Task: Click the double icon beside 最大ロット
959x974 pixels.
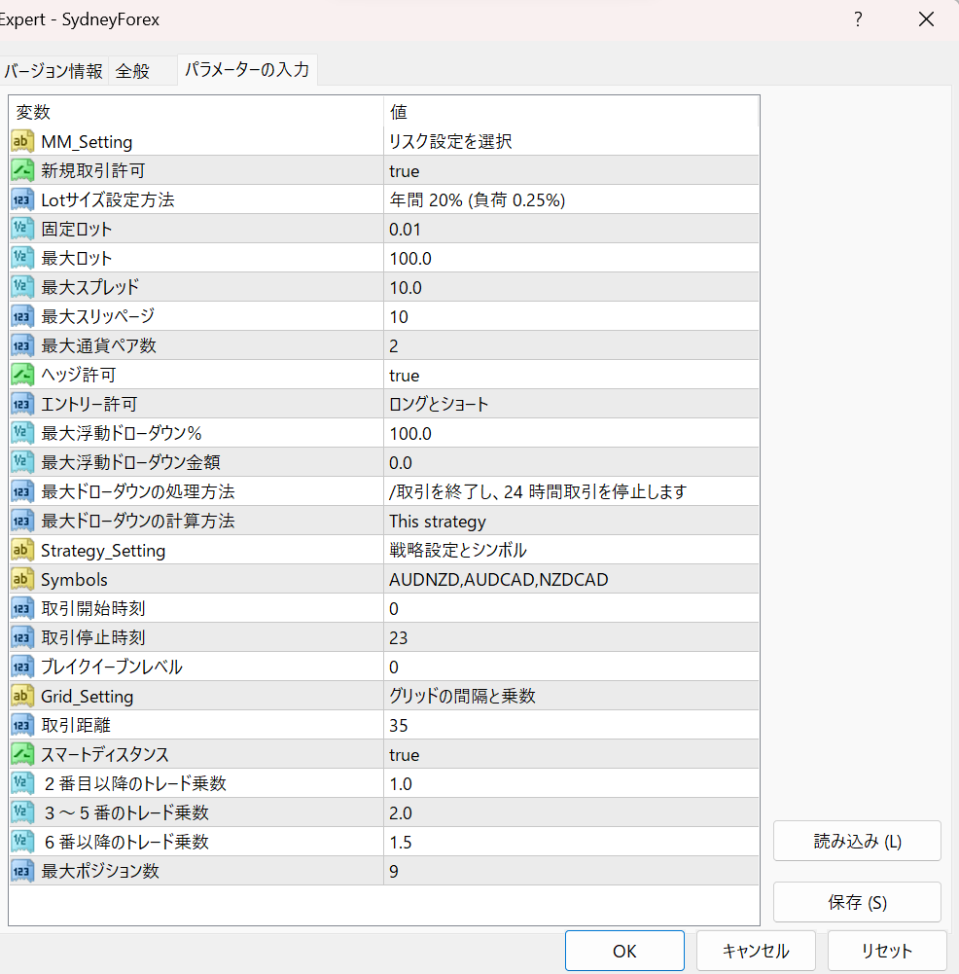Action: tap(21, 258)
